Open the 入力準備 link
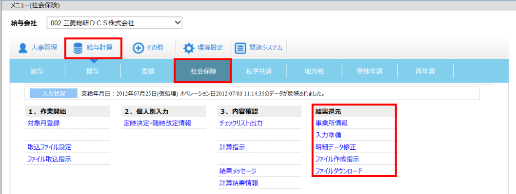This screenshot has height=194, width=516. (x=328, y=135)
